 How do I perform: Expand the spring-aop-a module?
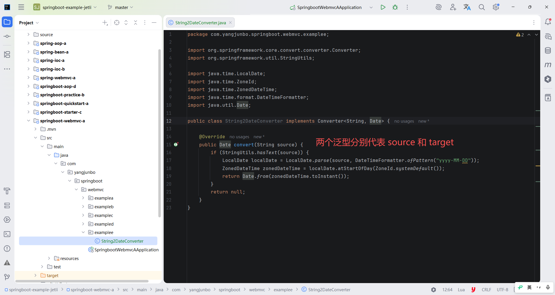pyautogui.click(x=28, y=43)
